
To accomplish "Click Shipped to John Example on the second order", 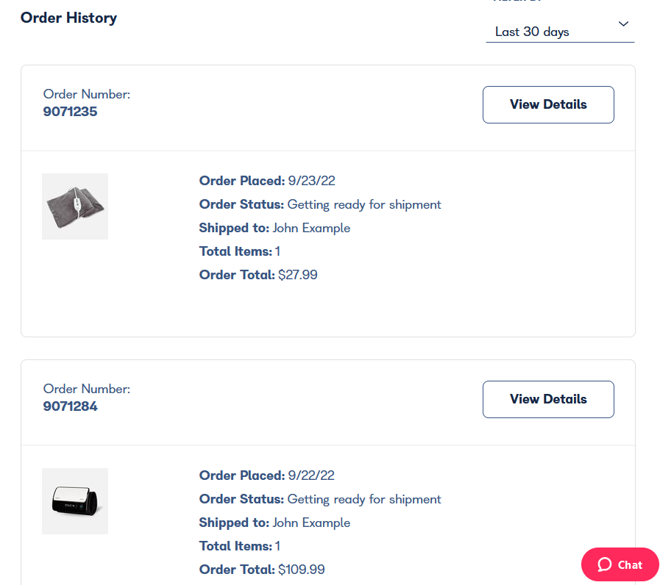I will point(312,523).
